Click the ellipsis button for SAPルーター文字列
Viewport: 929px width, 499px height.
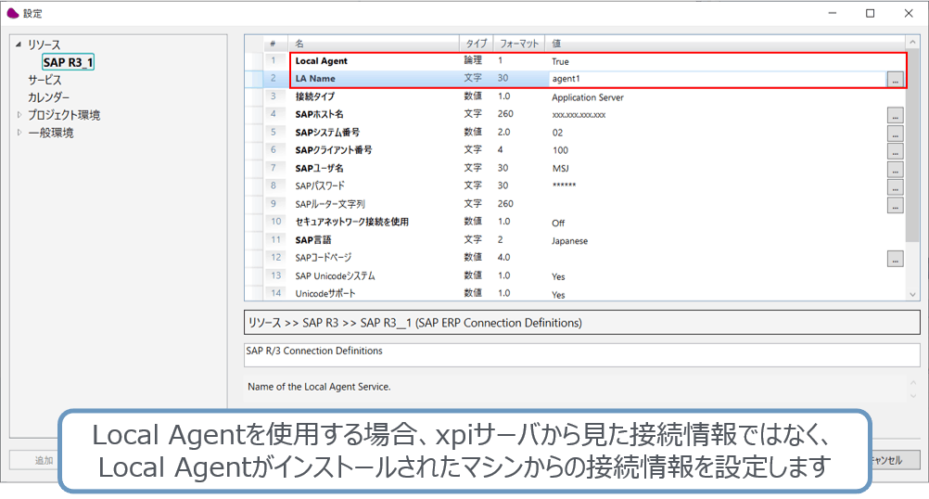pyautogui.click(x=894, y=205)
